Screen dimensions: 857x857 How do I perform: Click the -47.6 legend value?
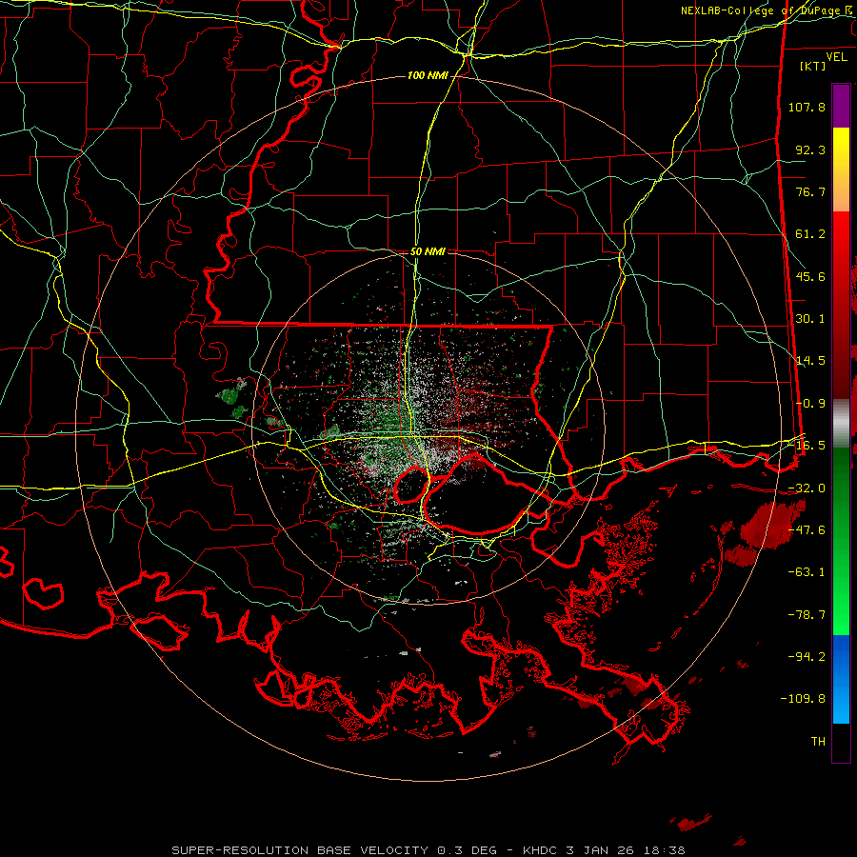(807, 530)
